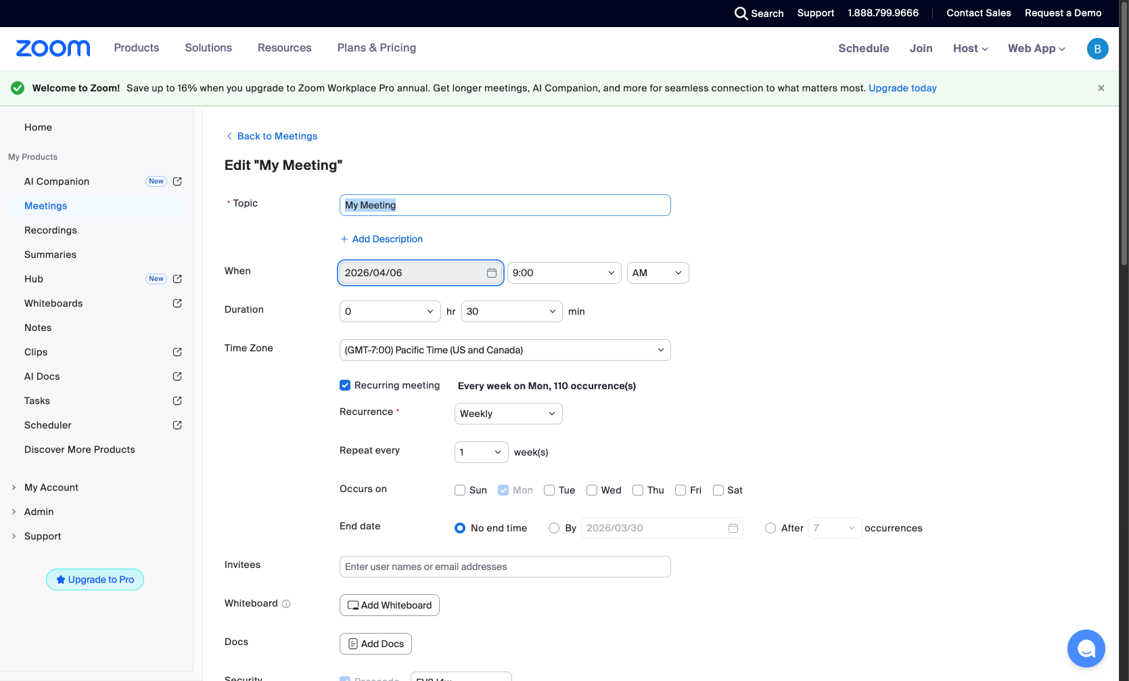Viewport: 1129px width, 681px height.
Task: Open the Products menu
Action: (137, 48)
